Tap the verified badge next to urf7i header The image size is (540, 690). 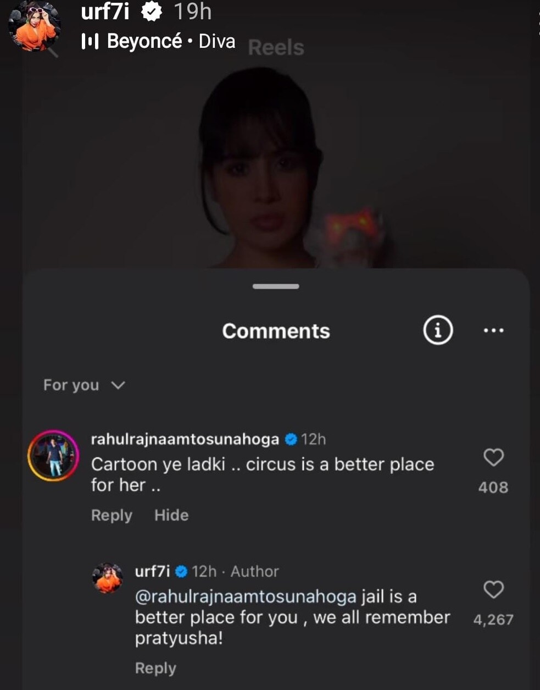point(151,12)
